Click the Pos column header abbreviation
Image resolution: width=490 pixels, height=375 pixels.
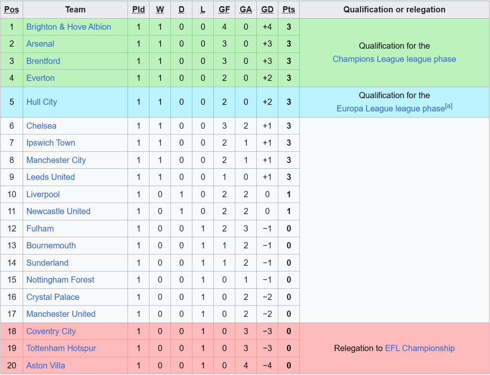pos(12,9)
